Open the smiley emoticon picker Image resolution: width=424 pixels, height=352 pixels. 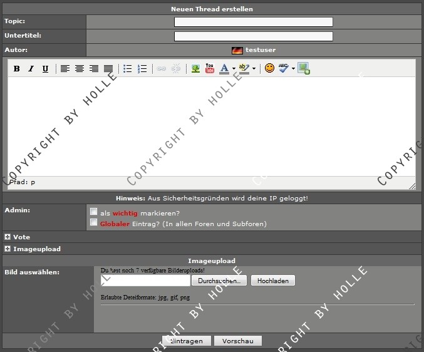point(269,69)
